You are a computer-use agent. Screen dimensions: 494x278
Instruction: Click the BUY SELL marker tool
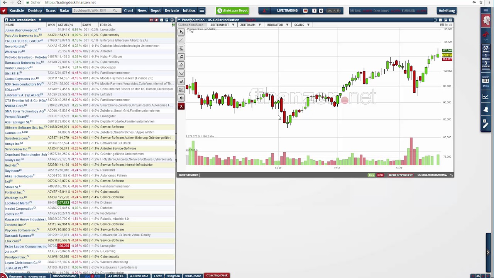pyautogui.click(x=181, y=90)
